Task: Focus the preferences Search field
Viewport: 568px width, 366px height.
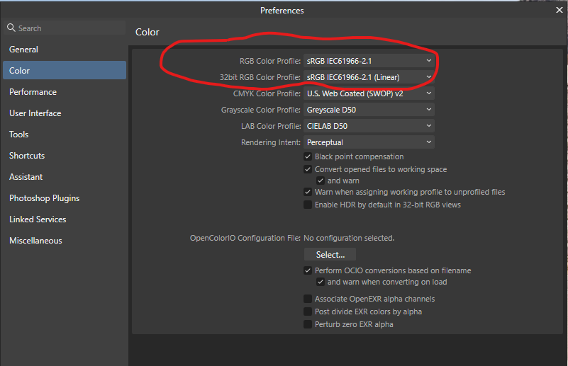Action: coord(65,28)
